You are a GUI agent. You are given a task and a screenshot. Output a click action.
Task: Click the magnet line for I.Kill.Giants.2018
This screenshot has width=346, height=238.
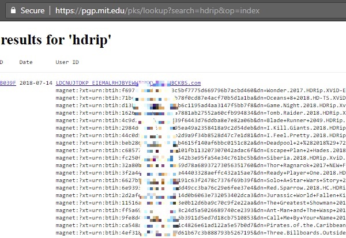(201, 128)
